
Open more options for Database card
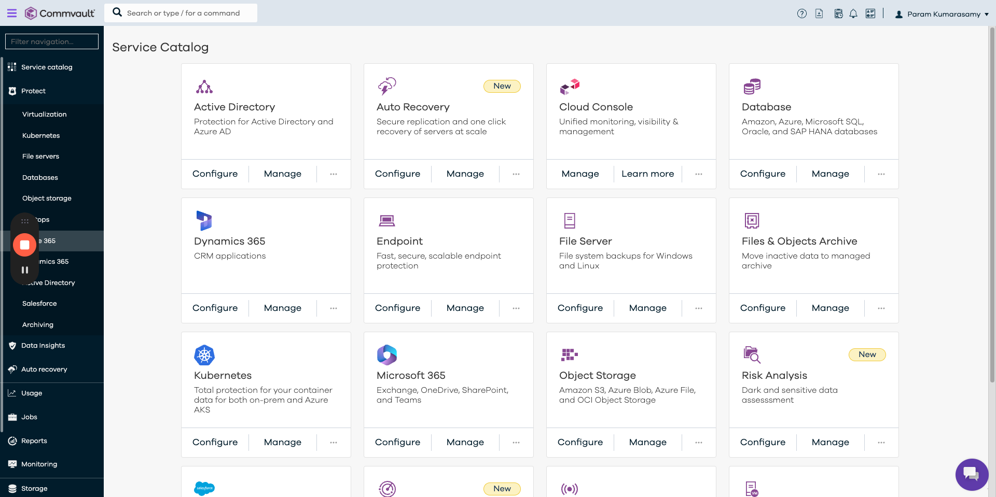[881, 174]
